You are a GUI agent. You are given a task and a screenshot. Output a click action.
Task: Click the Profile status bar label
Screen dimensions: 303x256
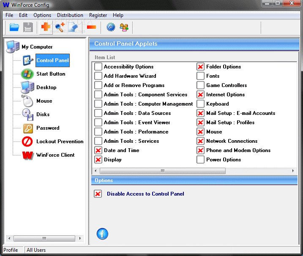(x=11, y=250)
